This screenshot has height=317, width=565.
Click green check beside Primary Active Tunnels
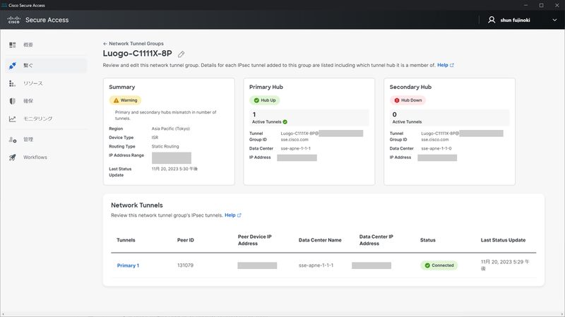pyautogui.click(x=285, y=121)
